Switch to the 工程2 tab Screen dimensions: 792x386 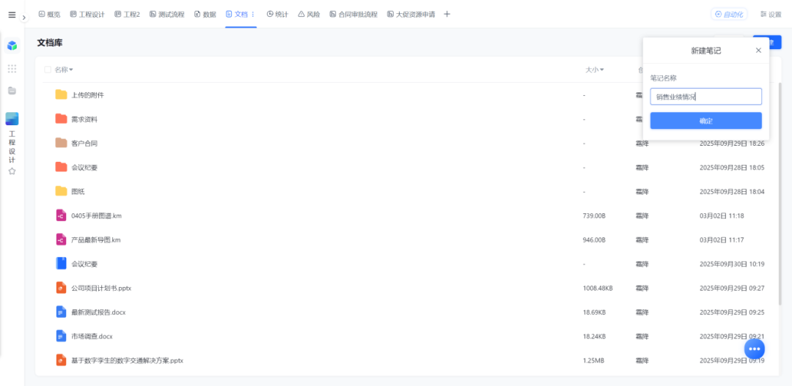click(x=128, y=15)
